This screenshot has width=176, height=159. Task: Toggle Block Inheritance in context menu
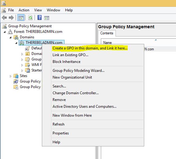(x=66, y=62)
